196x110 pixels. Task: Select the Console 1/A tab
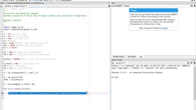point(119,63)
